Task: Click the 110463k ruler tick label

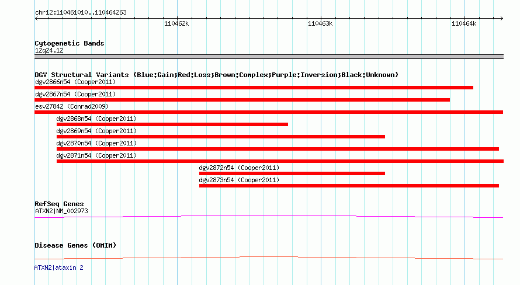Action: [x=320, y=23]
